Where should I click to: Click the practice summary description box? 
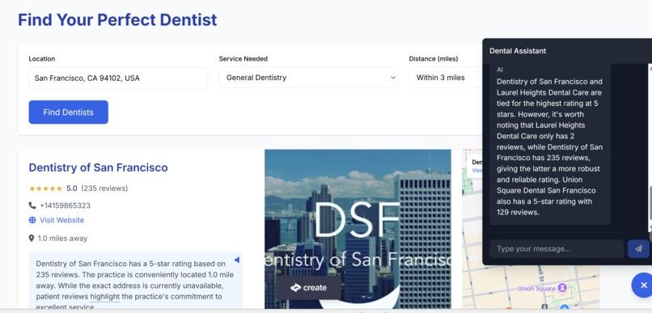tap(136, 281)
